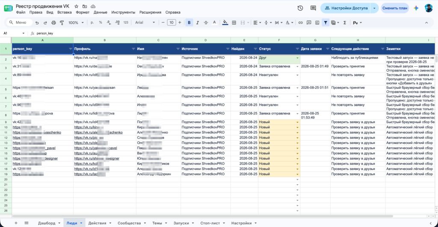
Task: Open the Arial font family dropdown
Action: click(145, 23)
